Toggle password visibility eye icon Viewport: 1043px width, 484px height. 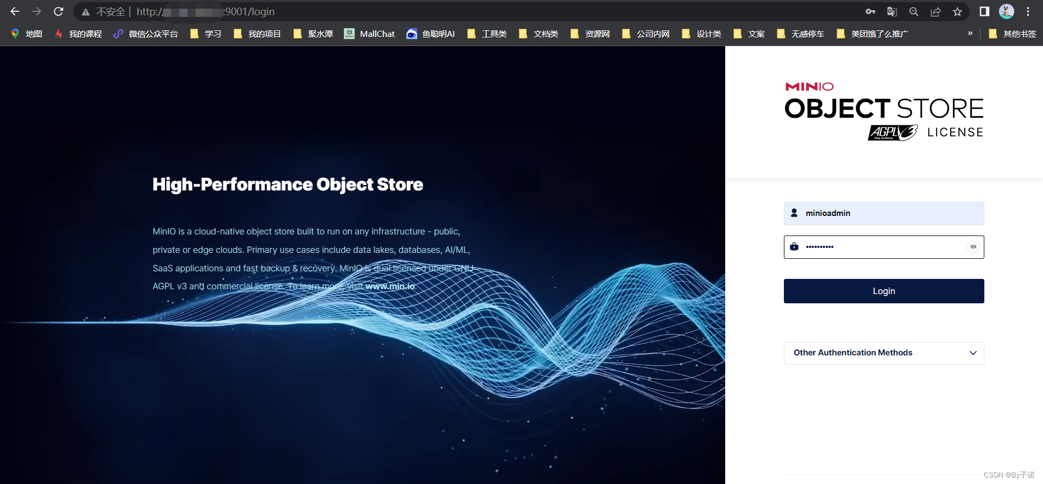(x=973, y=247)
